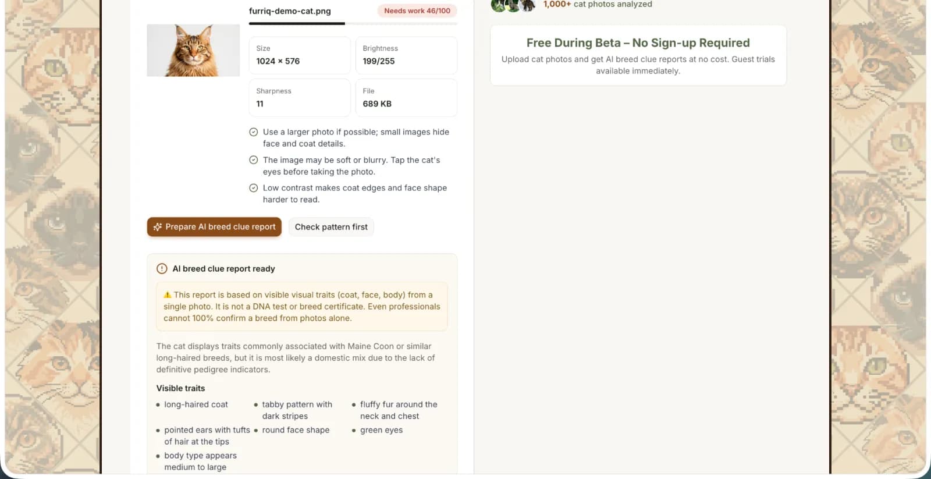The width and height of the screenshot is (931, 479).
Task: Click the photo quality score progress bar
Action: [x=353, y=24]
